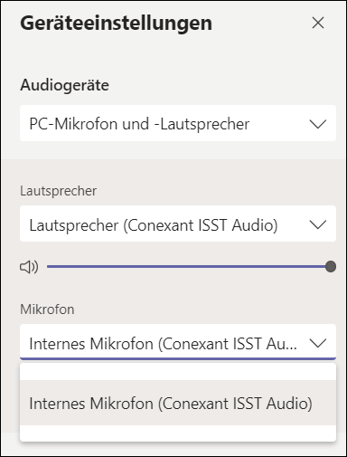
Task: Click the chevron of the Lautsprecher dropdown
Action: (x=318, y=224)
